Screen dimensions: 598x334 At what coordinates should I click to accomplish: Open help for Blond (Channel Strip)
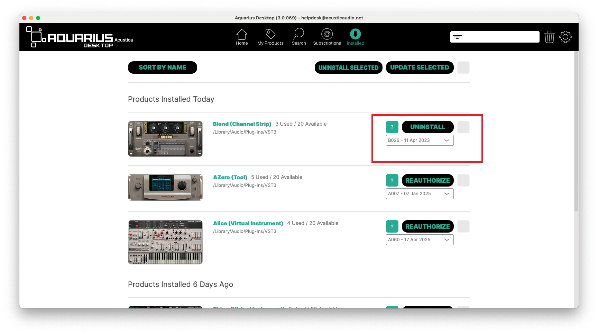[392, 127]
